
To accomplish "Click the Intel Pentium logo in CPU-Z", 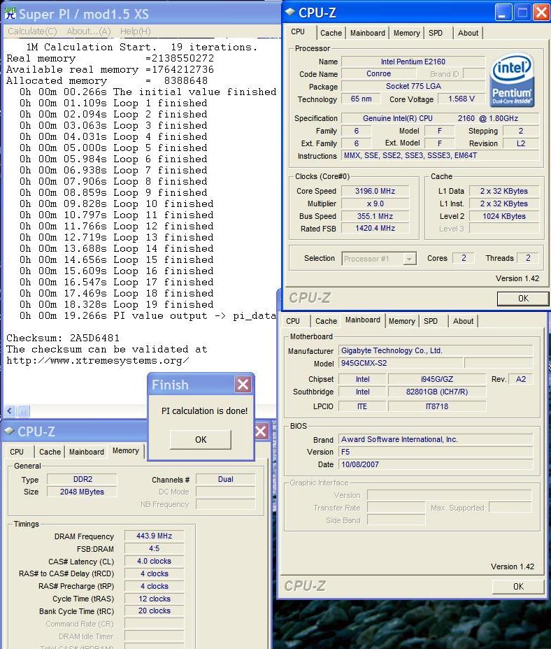I will tap(512, 80).
